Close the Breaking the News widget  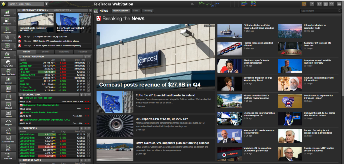point(90,10)
